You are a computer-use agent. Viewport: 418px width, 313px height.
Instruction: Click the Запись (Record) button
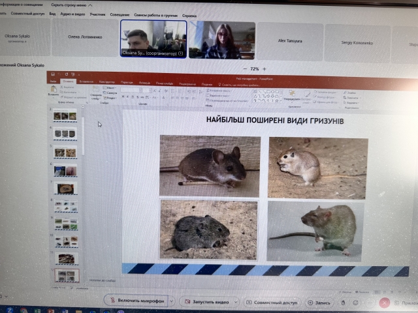pyautogui.click(x=319, y=303)
